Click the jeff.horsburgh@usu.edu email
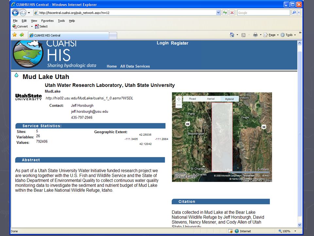Screen dimensions: 314x236 click(90, 111)
